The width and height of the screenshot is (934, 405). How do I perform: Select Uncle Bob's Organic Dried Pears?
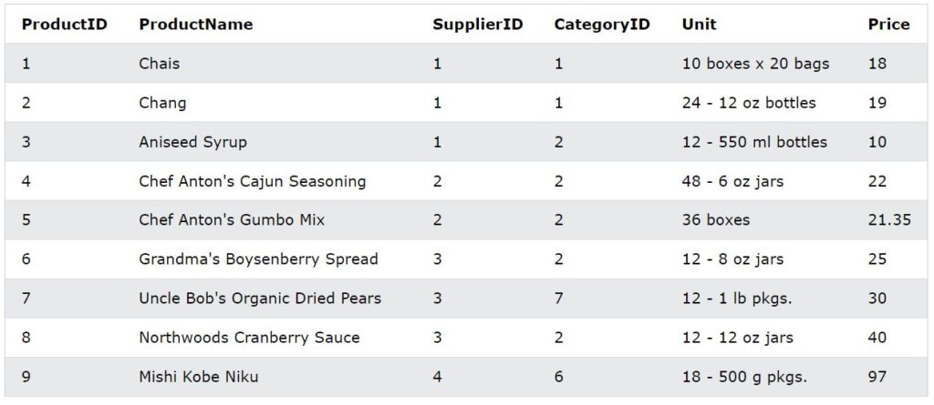tap(260, 299)
